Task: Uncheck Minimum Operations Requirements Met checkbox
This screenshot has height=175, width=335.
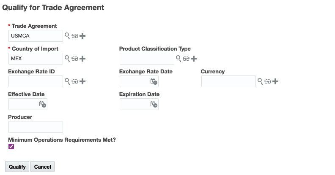Action: coord(11,147)
